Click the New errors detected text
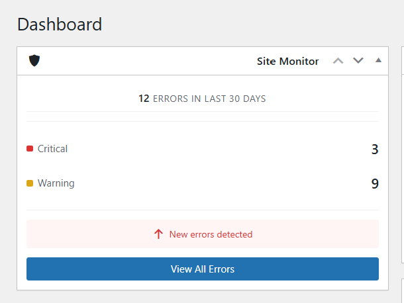 pos(211,234)
